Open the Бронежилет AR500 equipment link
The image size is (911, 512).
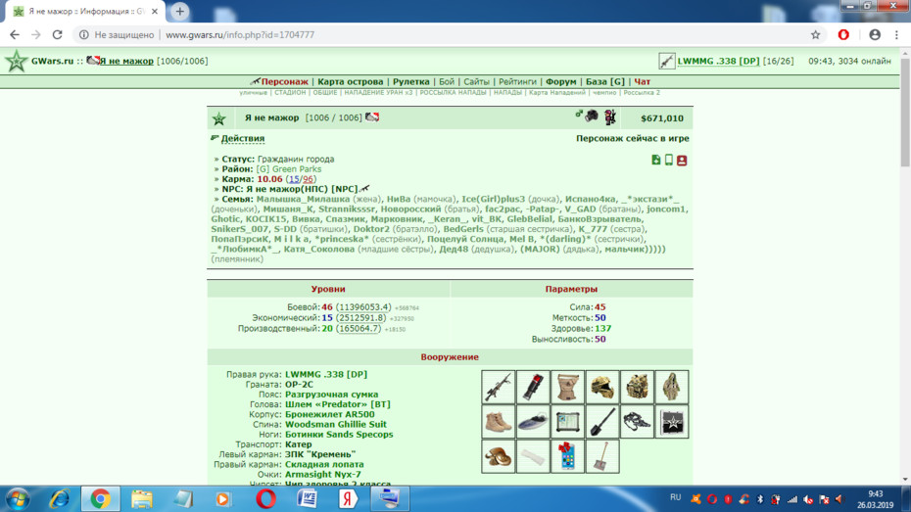(x=329, y=414)
